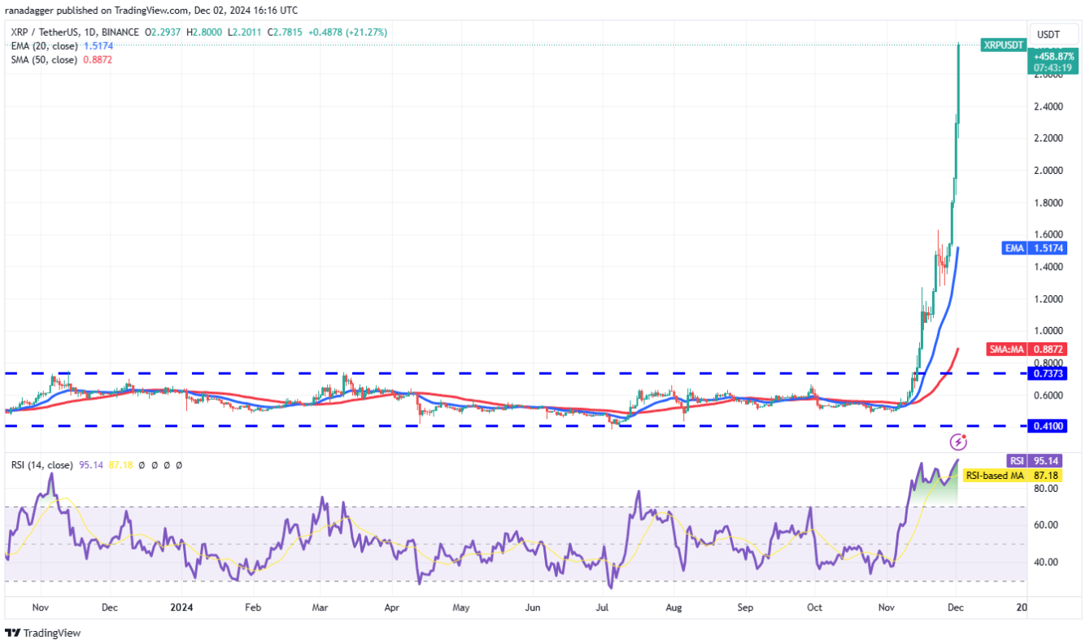Image resolution: width=1090 pixels, height=644 pixels.
Task: Click the low value L2.2011 in the header
Action: 246,33
